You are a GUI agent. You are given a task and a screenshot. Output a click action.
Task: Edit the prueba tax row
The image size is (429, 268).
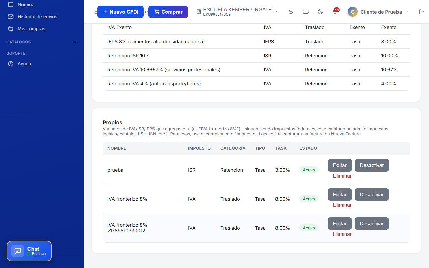(x=340, y=165)
